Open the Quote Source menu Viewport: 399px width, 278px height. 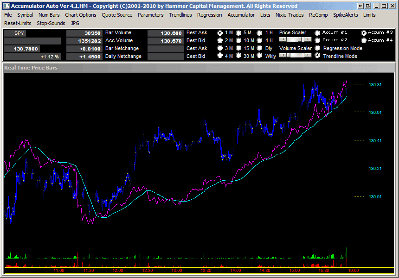pos(117,15)
